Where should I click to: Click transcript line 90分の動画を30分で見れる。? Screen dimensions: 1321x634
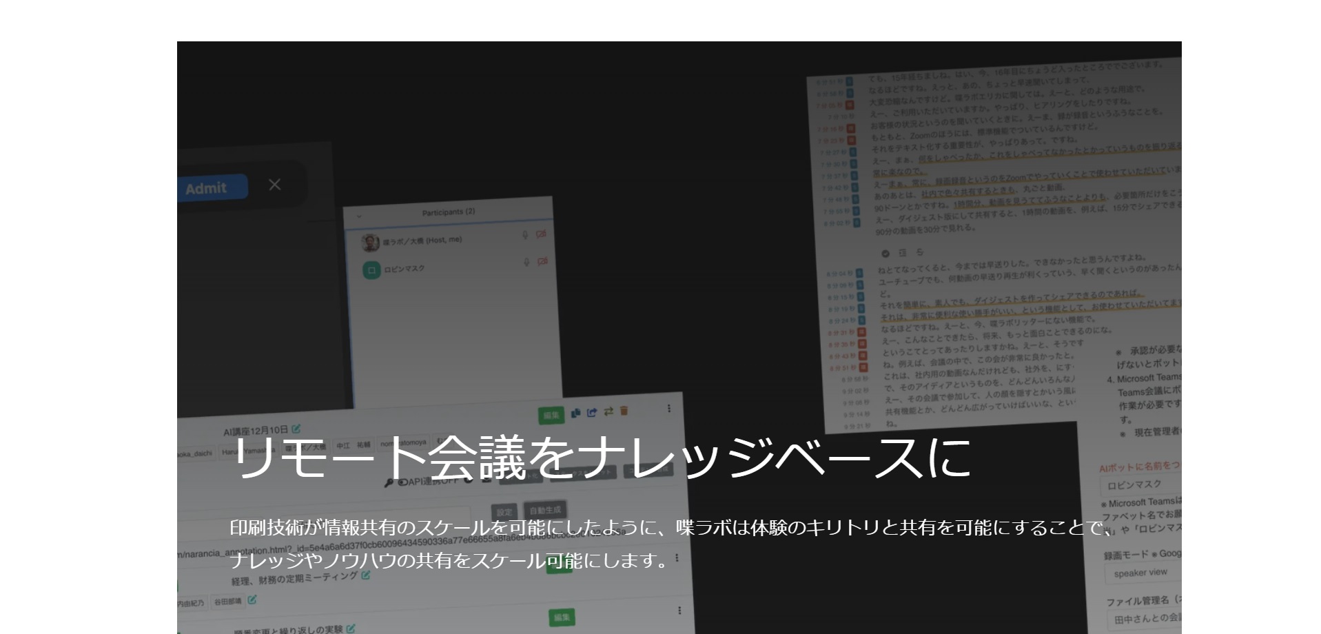coord(925,229)
